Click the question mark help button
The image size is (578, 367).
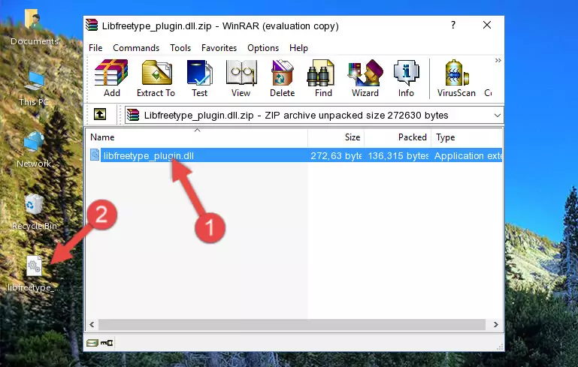tap(453, 25)
